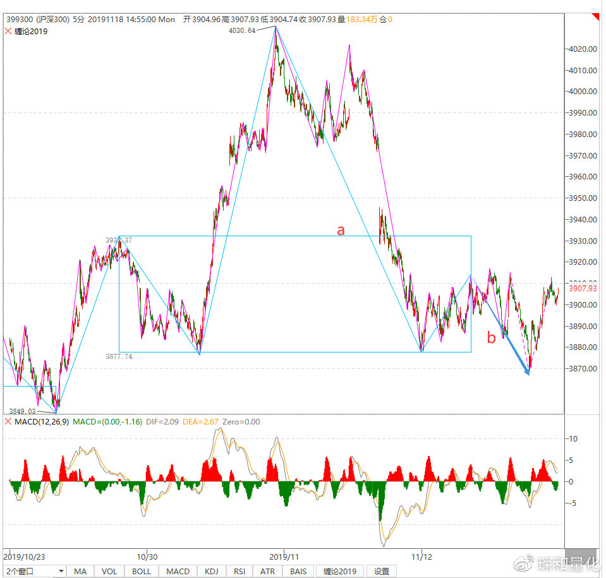Click the Zero=0.00 value readout
The height and width of the screenshot is (578, 606).
point(241,421)
